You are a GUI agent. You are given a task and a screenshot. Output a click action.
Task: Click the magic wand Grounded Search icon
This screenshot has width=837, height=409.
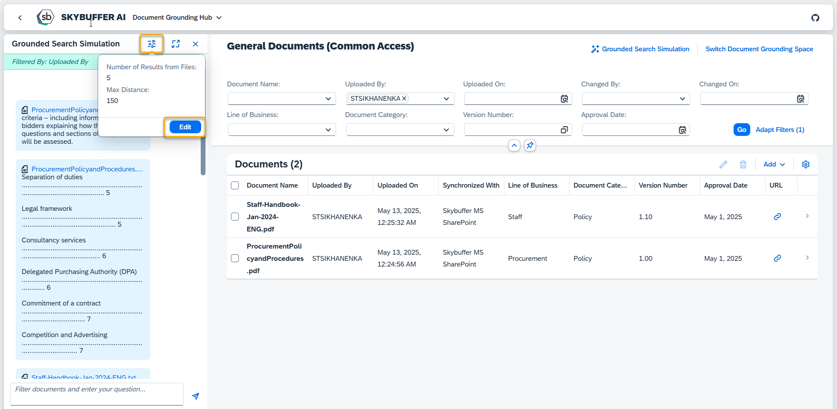coord(595,49)
